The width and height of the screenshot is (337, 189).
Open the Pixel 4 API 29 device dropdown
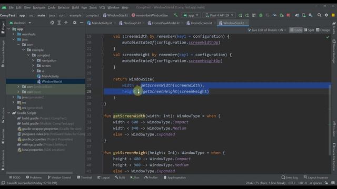(220, 15)
